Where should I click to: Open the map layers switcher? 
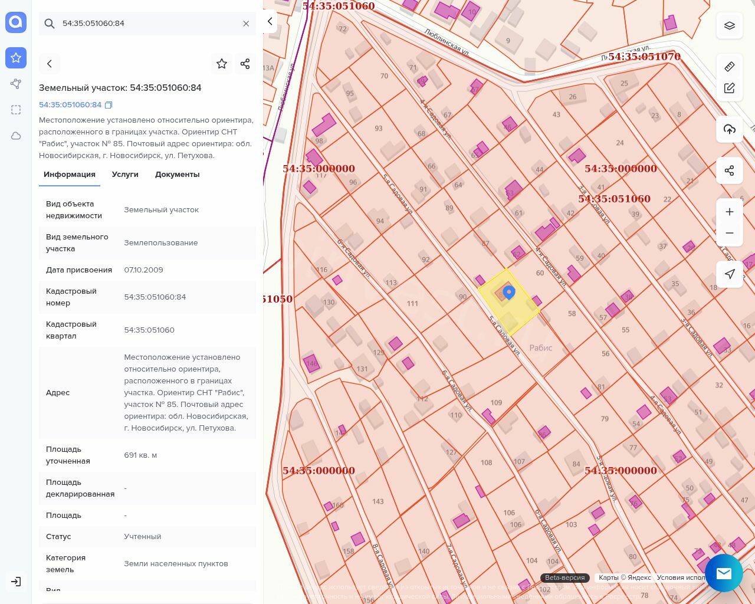(x=730, y=25)
